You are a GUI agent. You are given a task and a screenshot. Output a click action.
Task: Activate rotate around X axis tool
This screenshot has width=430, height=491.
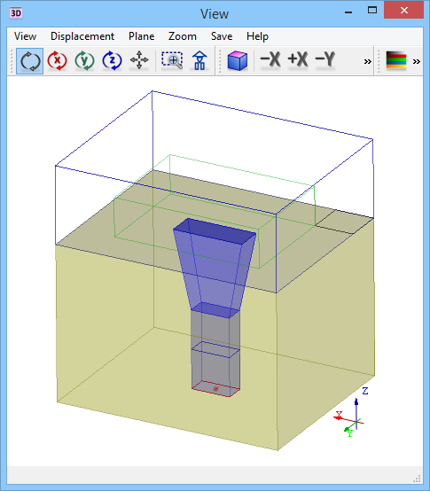tap(57, 61)
